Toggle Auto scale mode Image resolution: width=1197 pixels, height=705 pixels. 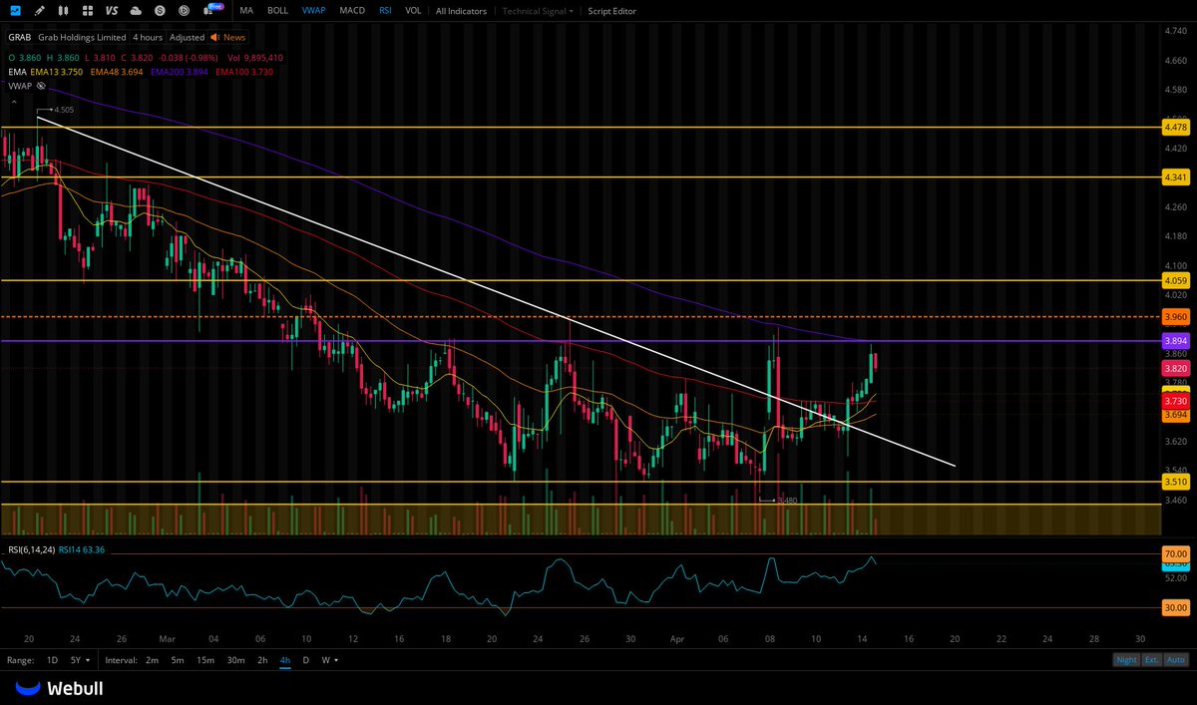pyautogui.click(x=1176, y=660)
